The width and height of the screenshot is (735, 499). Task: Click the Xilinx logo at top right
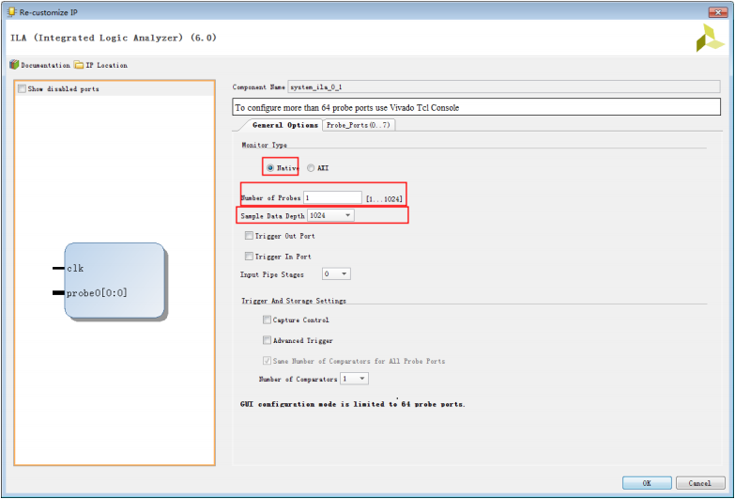tap(710, 38)
